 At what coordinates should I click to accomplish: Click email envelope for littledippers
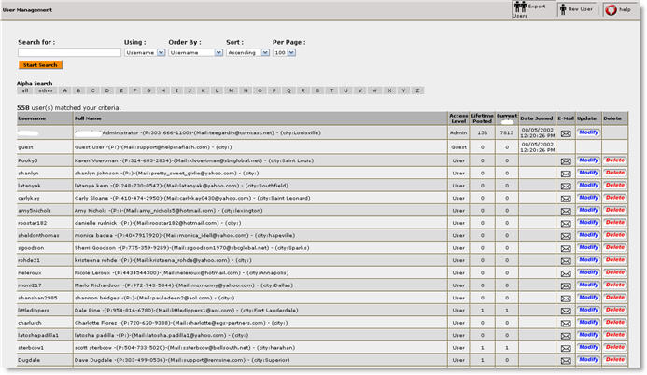pos(566,311)
